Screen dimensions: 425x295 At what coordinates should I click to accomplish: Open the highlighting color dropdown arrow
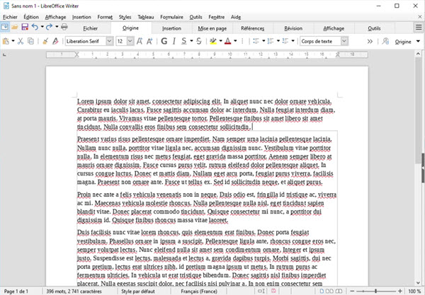tap(220, 41)
